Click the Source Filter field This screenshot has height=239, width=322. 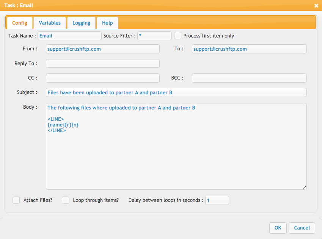[154, 36]
